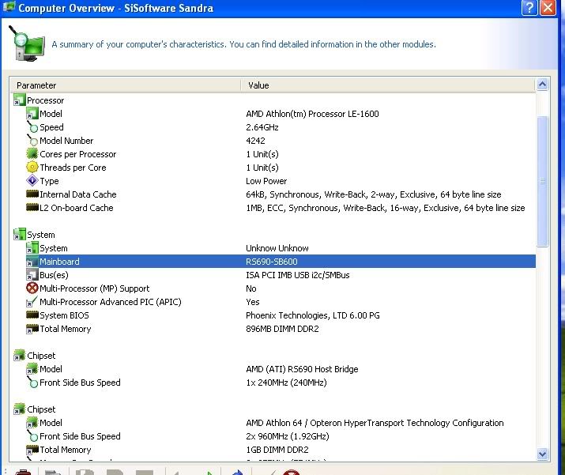Click the blue diamond icon beside Type

tap(32, 181)
